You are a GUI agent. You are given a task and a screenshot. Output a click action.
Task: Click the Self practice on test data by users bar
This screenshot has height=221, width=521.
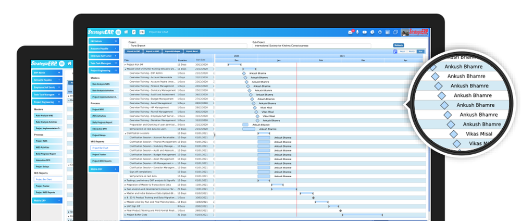click(249, 129)
